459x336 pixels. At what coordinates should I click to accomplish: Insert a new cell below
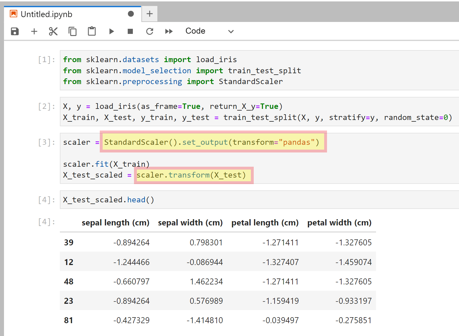click(x=34, y=31)
